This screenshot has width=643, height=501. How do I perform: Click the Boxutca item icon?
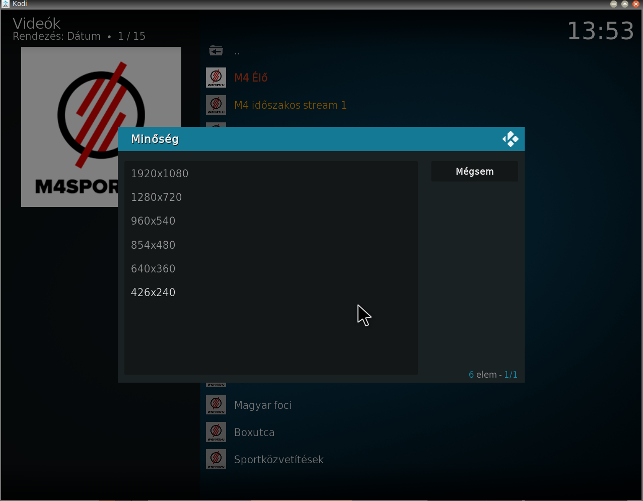pos(216,432)
